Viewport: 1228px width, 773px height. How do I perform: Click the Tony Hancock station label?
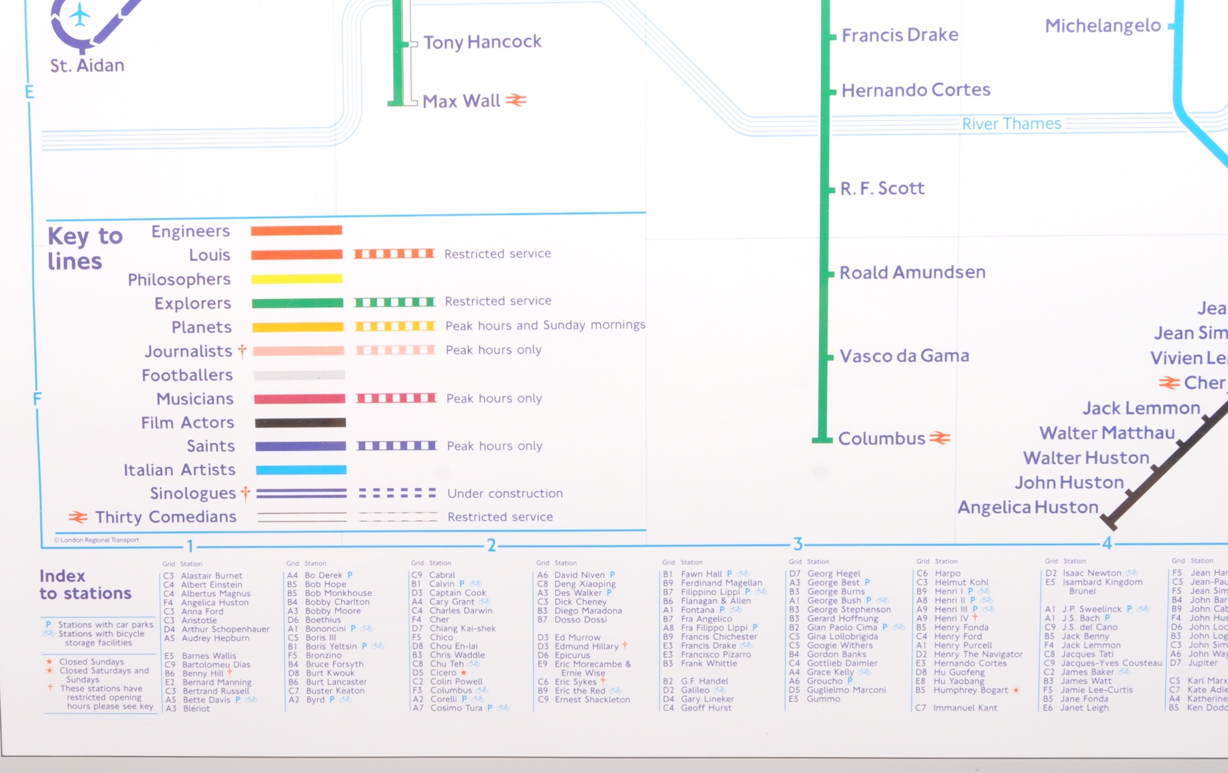(482, 42)
